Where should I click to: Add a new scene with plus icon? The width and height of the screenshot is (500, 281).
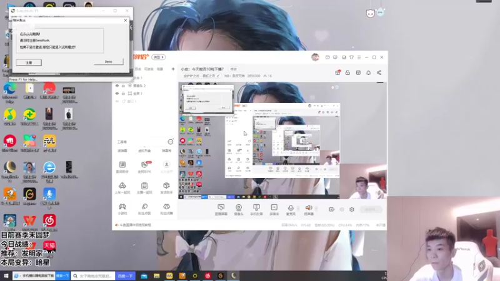[173, 69]
